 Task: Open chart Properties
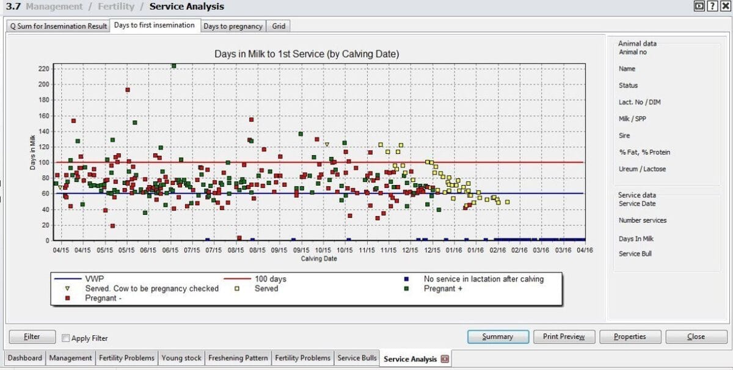tap(629, 336)
